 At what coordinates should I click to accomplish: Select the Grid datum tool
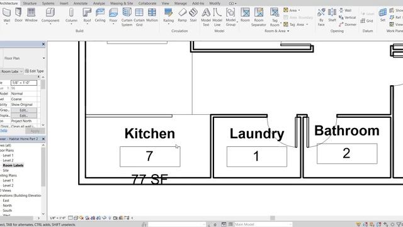366,21
